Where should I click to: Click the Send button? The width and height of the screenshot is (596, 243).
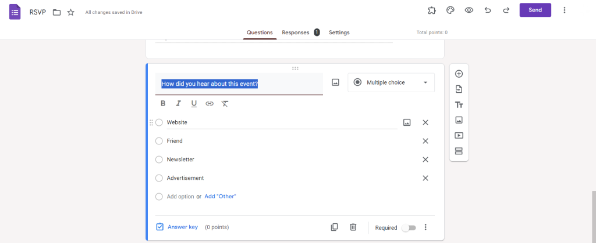535,10
